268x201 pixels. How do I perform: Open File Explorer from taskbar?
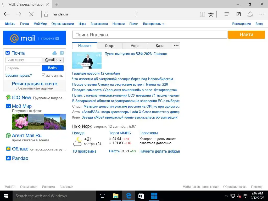click(x=115, y=196)
